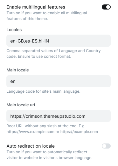118x166 pixels.
Task: Click the https://www.example.com example text
Action: [30, 132]
